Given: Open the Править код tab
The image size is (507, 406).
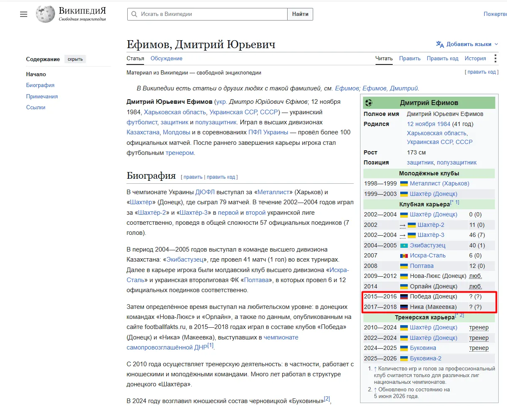Looking at the screenshot, I should coord(443,59).
